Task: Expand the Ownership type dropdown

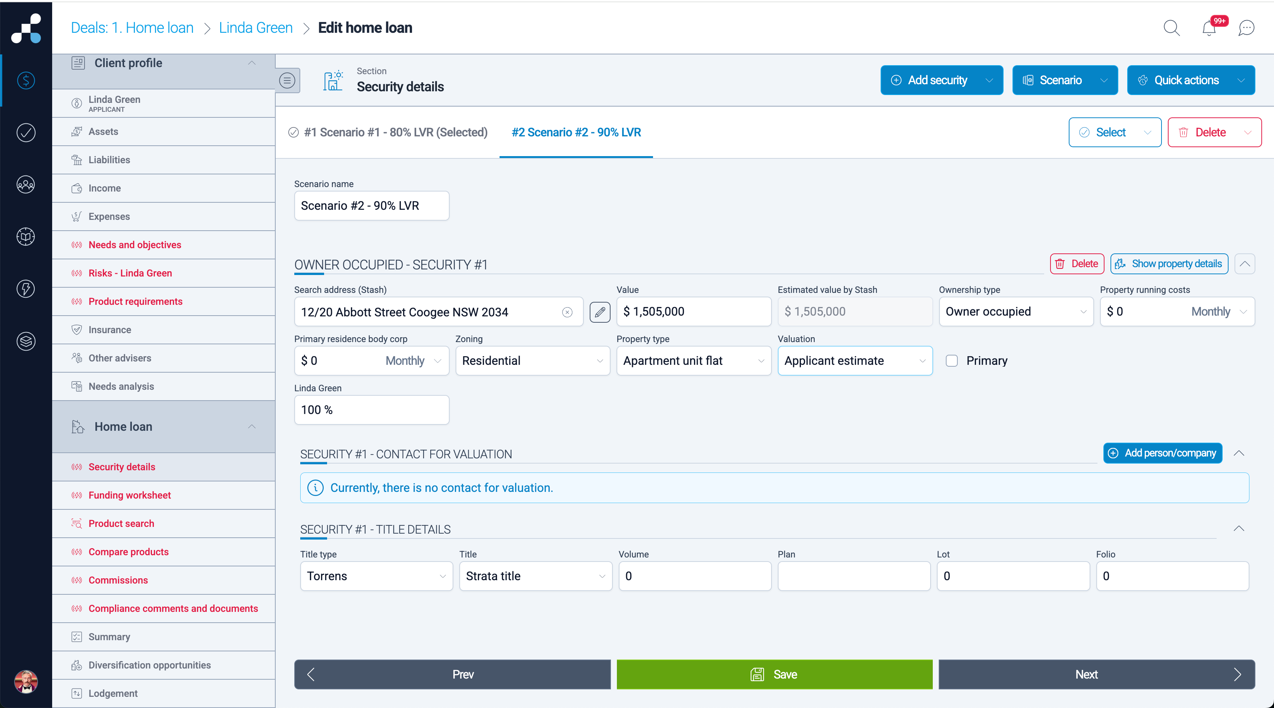Action: click(x=1016, y=312)
